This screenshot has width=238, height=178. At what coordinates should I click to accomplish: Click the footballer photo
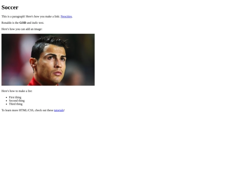pyautogui.click(x=48, y=60)
